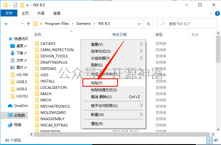Select the MOLDWIZARD folder
Image resolution: width=221 pixels, height=145 pixels.
(53, 112)
